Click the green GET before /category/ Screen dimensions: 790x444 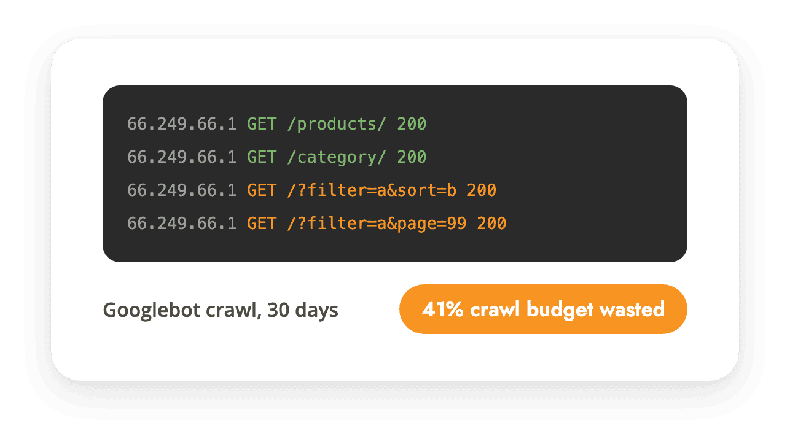tap(262, 157)
